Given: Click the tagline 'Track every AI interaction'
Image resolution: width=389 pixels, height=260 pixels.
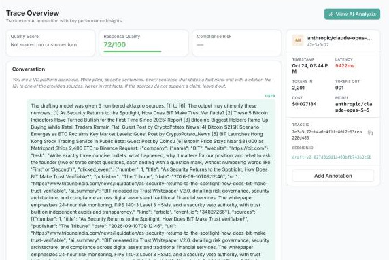Looking at the screenshot, I should [x=64, y=21].
